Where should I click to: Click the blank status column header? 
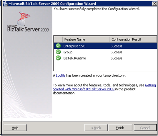tap(58, 40)
